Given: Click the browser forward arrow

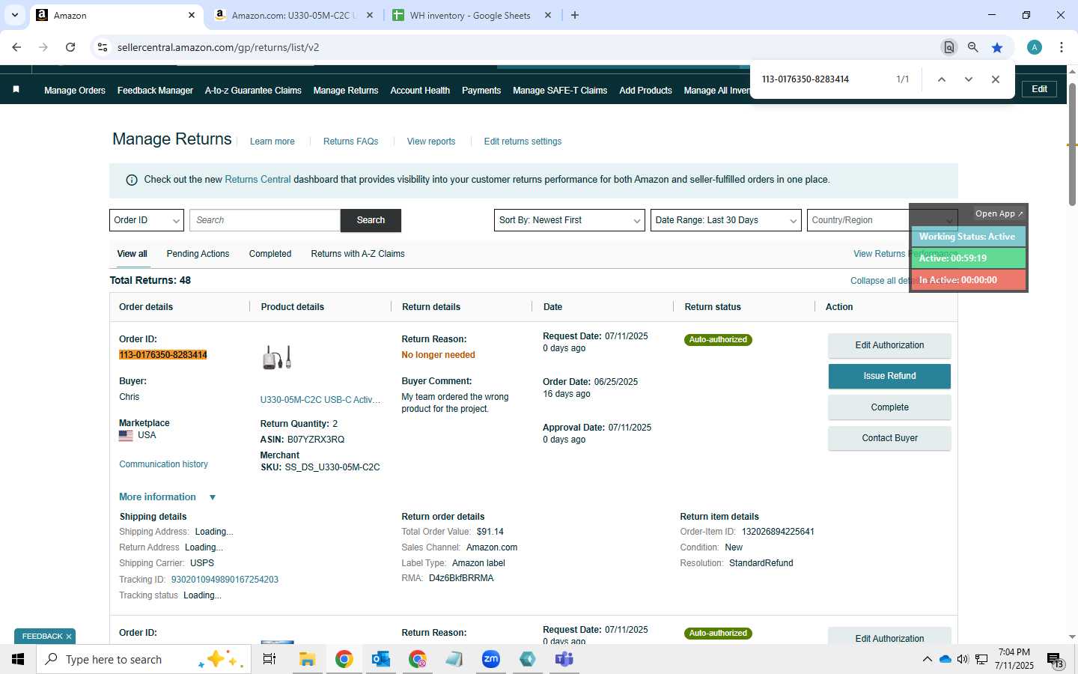Looking at the screenshot, I should tap(43, 47).
